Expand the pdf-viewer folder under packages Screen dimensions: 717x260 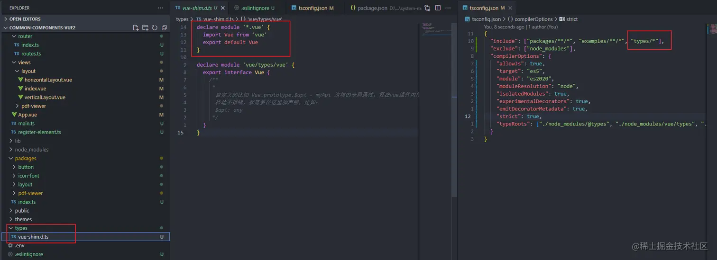tap(31, 193)
